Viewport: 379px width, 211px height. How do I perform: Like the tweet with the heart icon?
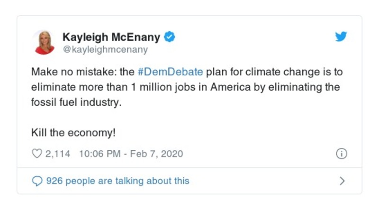coord(36,154)
